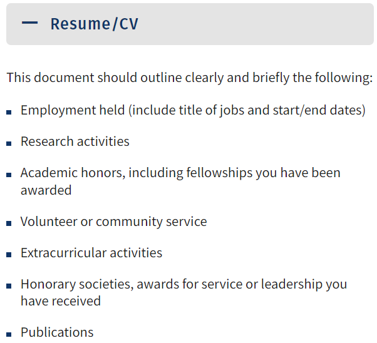Select the 'Extracurricular activities' list item

point(91,253)
